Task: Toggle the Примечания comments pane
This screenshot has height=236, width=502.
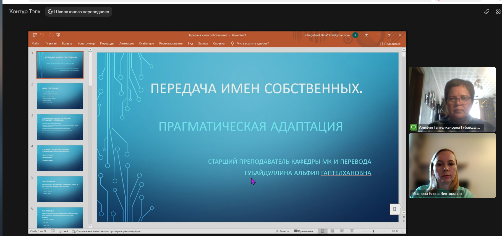Action: click(x=304, y=231)
